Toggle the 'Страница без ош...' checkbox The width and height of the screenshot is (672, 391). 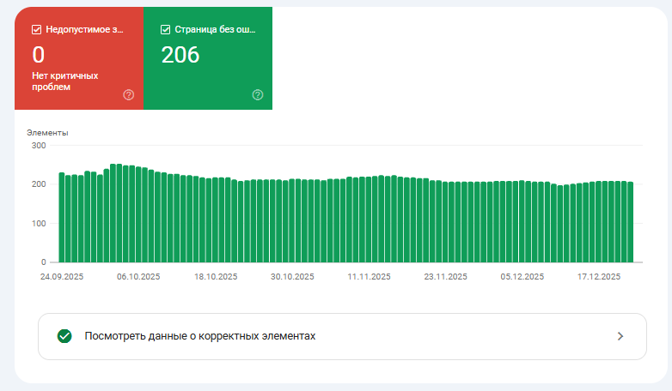pos(166,29)
